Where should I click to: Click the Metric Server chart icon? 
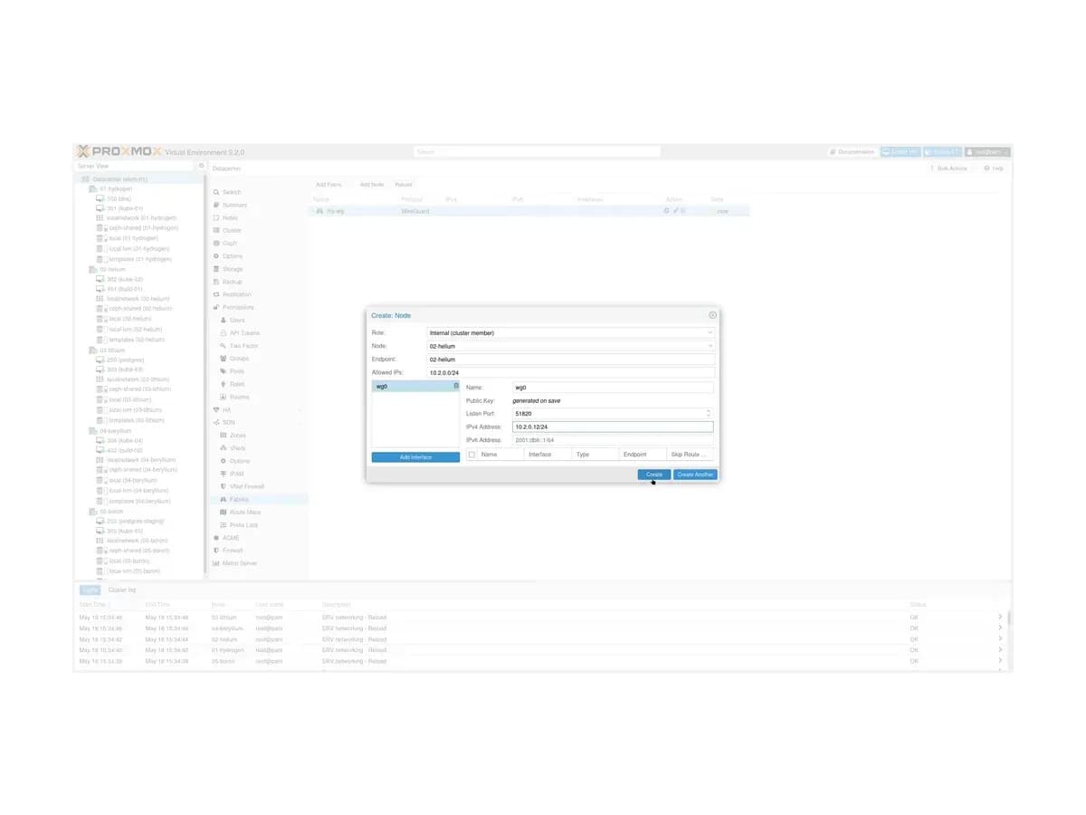[215, 563]
